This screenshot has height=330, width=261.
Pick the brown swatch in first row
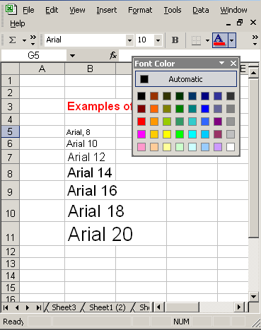(154, 96)
